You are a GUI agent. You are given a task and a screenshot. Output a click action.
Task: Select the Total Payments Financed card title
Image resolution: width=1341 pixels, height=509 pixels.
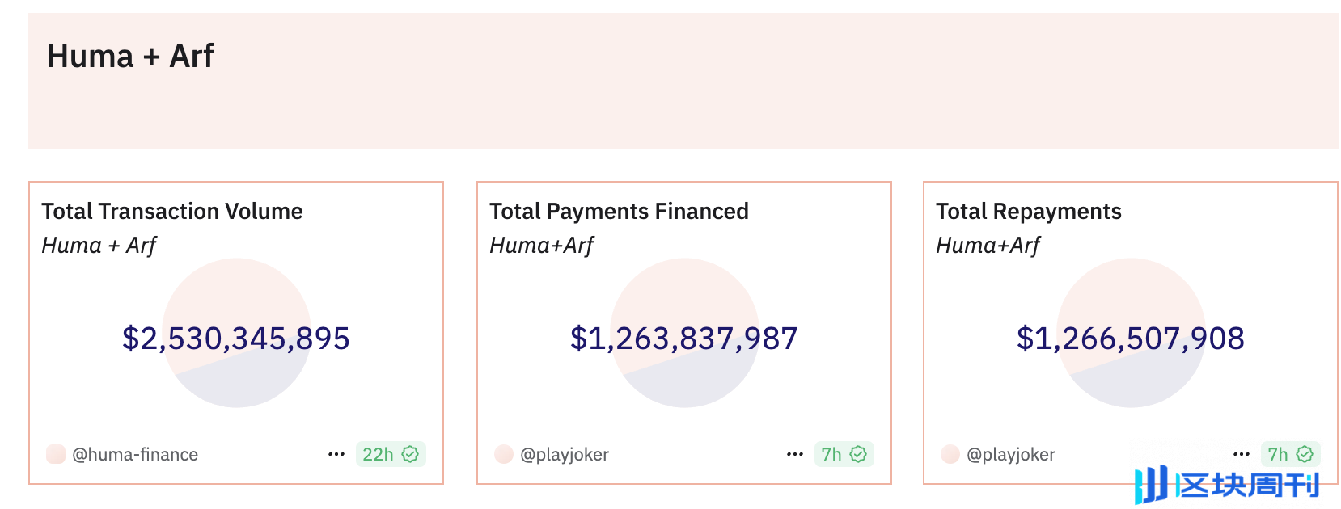[x=619, y=212]
